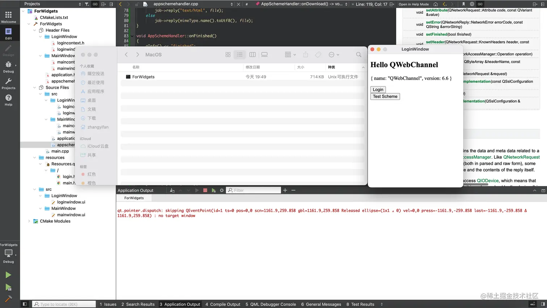Run the project with the green play icon
547x308 pixels.
(x=8, y=275)
